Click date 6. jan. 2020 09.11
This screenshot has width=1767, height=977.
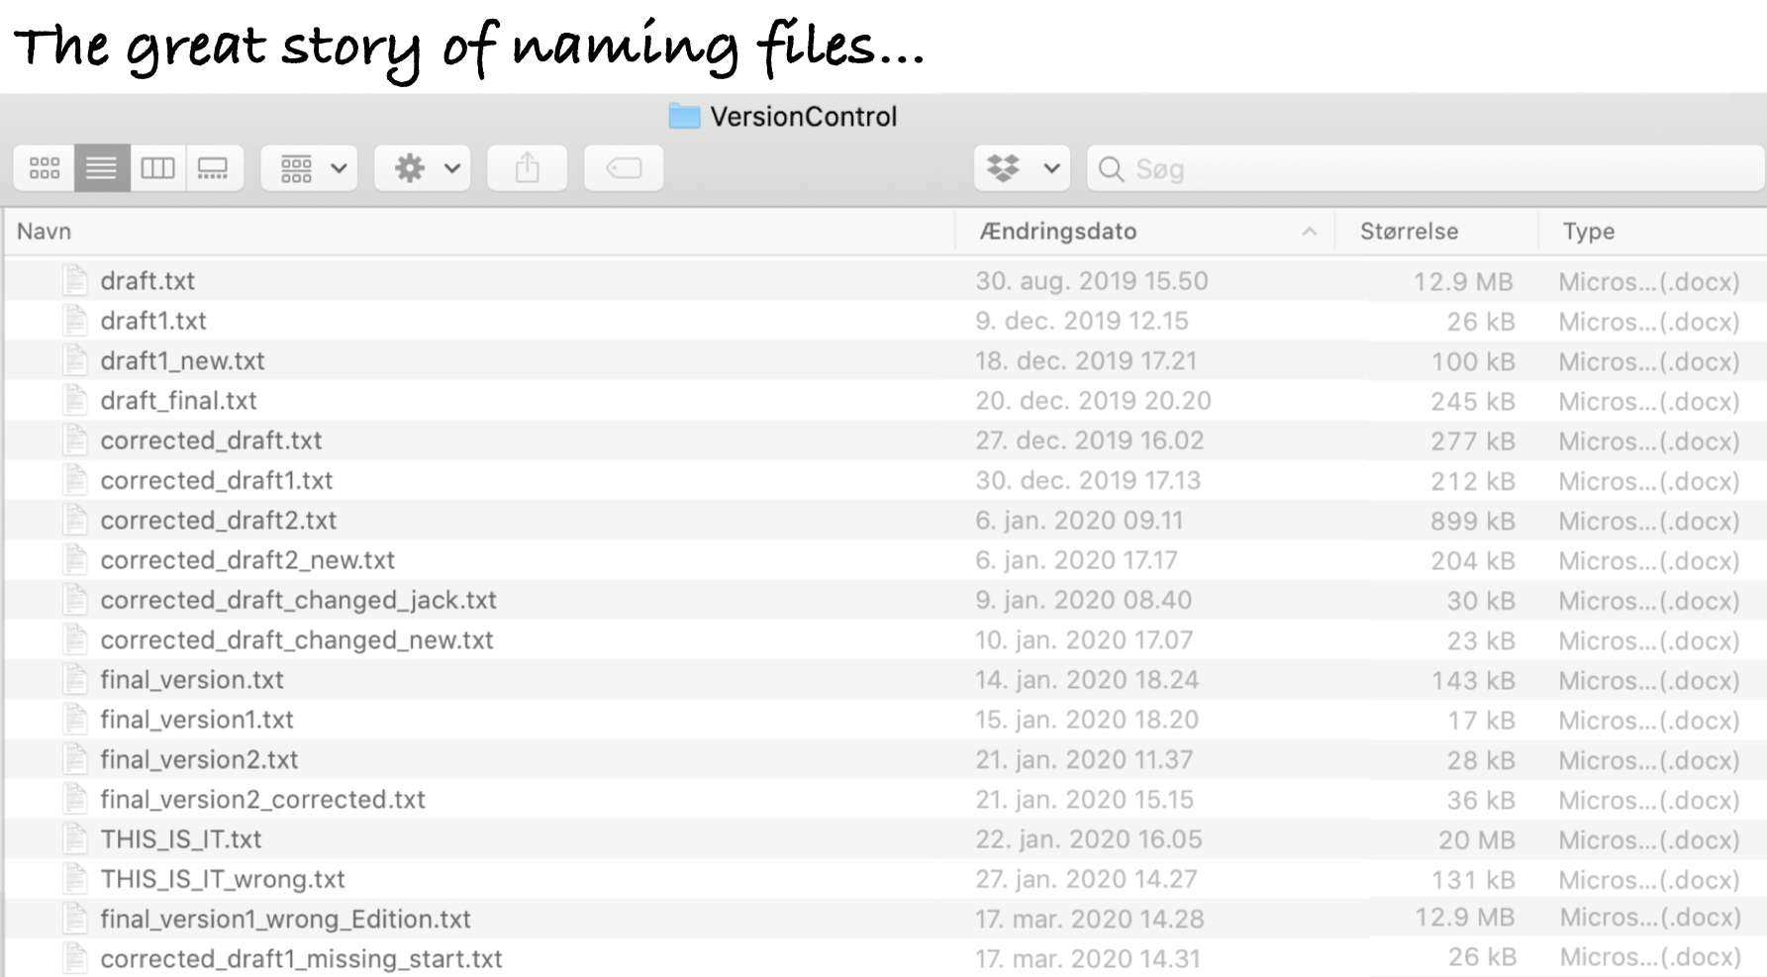[1079, 521]
